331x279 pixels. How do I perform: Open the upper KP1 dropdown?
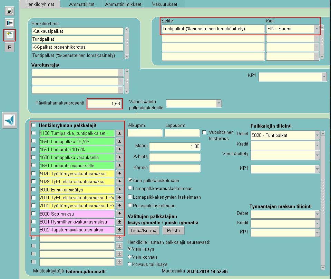pos(324,77)
